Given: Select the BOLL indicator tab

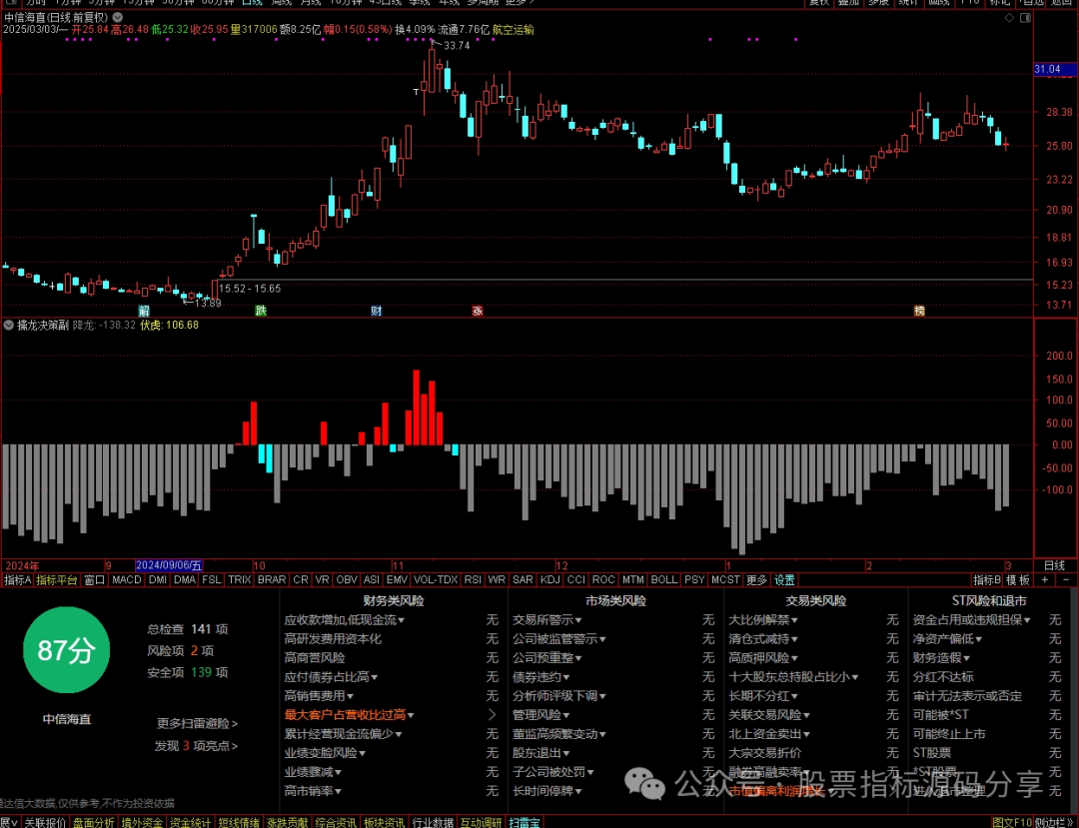Looking at the screenshot, I should [x=664, y=579].
